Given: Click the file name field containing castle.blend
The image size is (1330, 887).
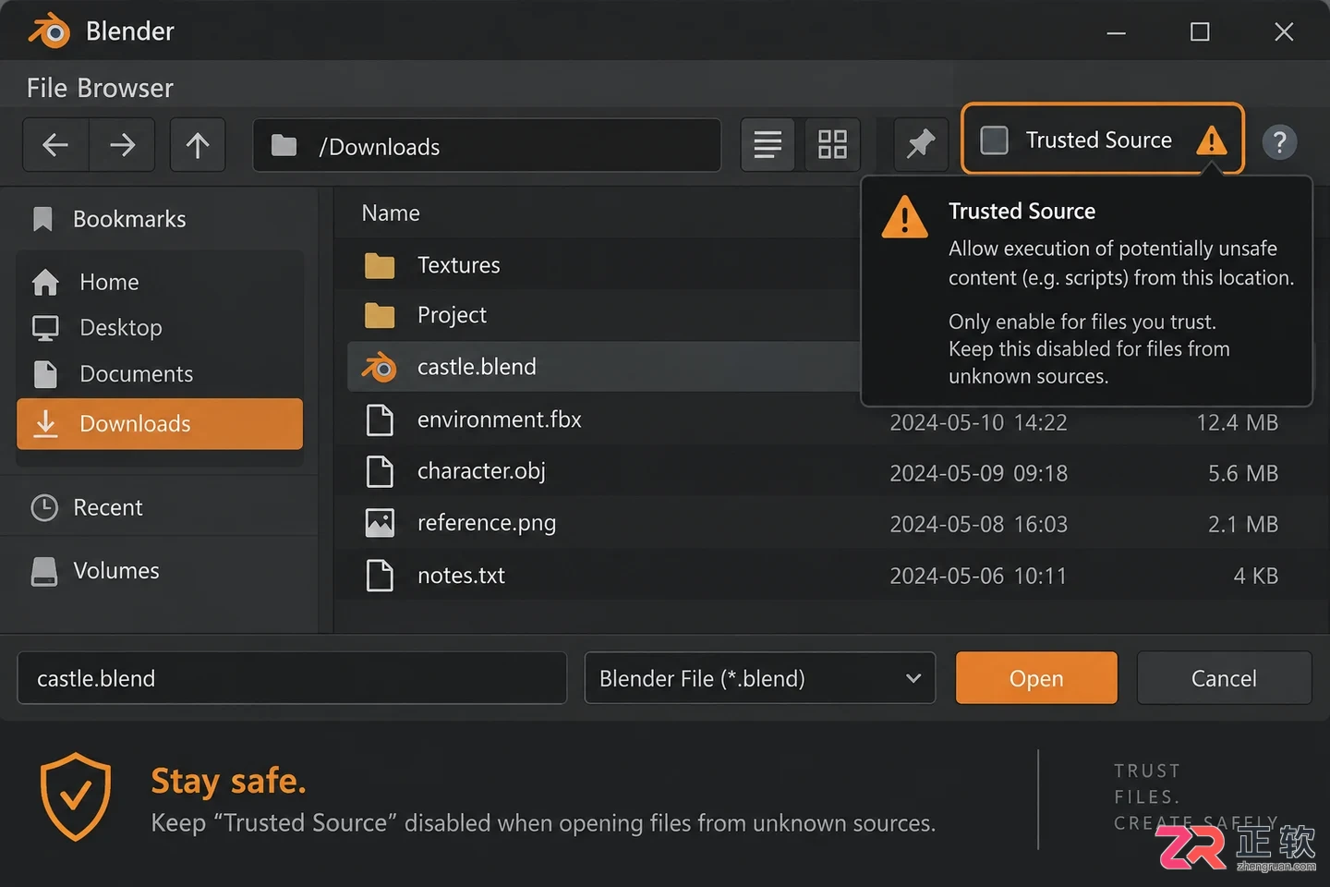Looking at the screenshot, I should (x=292, y=678).
